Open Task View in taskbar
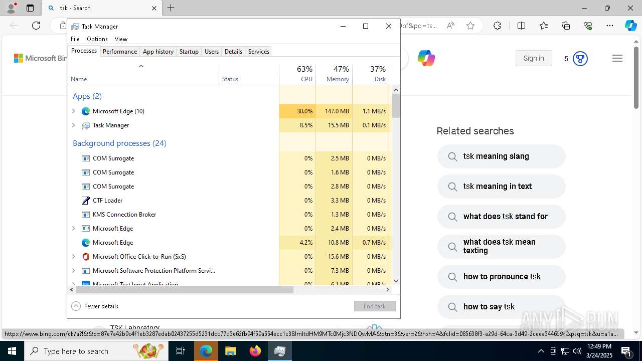Viewport: 642px width, 361px height. pyautogui.click(x=181, y=351)
